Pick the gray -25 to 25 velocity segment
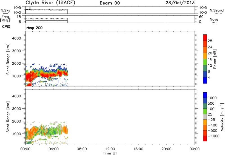The image size is (225, 155). pos(205,117)
